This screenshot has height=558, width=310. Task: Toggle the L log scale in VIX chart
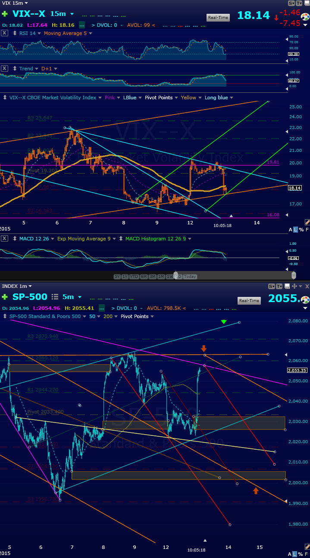point(295,230)
